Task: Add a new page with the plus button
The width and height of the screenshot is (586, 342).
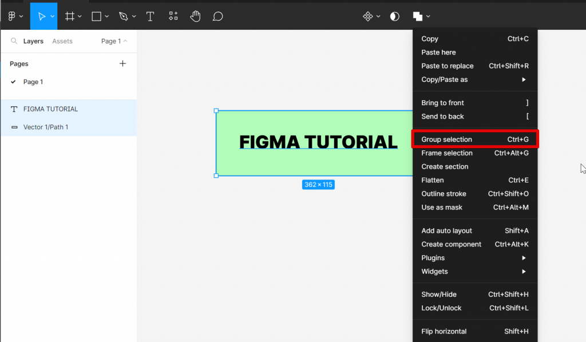Action: (x=122, y=63)
